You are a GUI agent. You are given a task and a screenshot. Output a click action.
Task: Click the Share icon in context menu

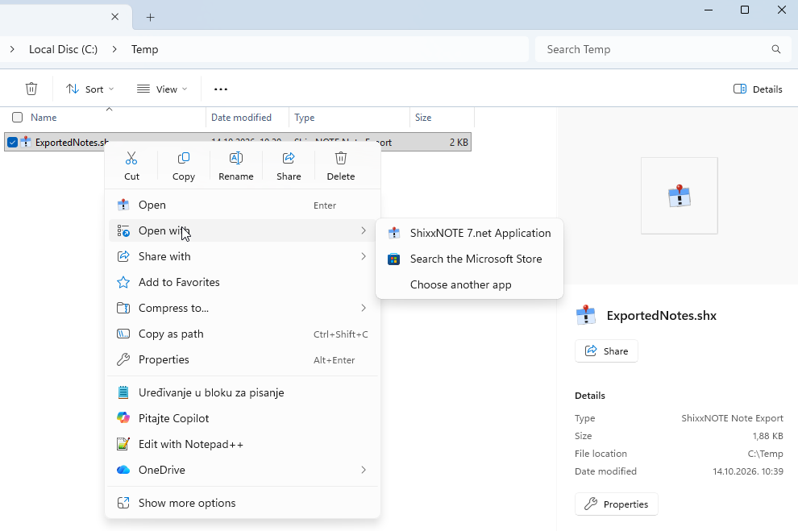coord(289,159)
